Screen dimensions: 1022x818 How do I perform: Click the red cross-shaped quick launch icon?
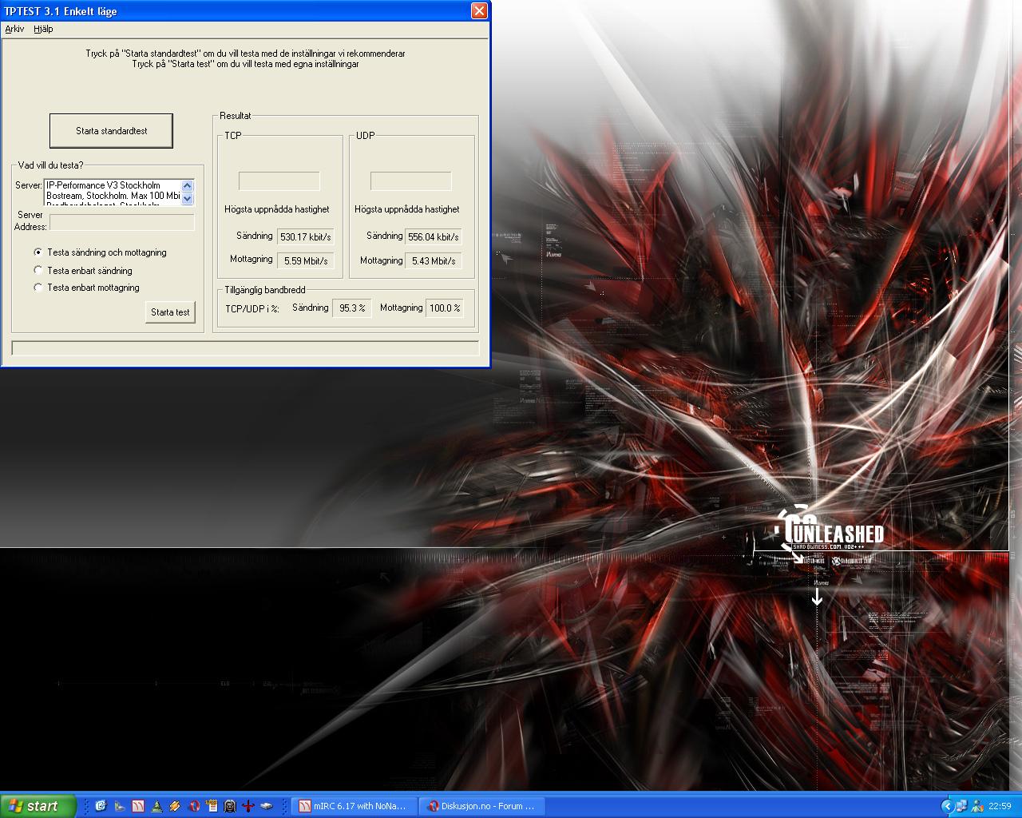click(x=248, y=806)
